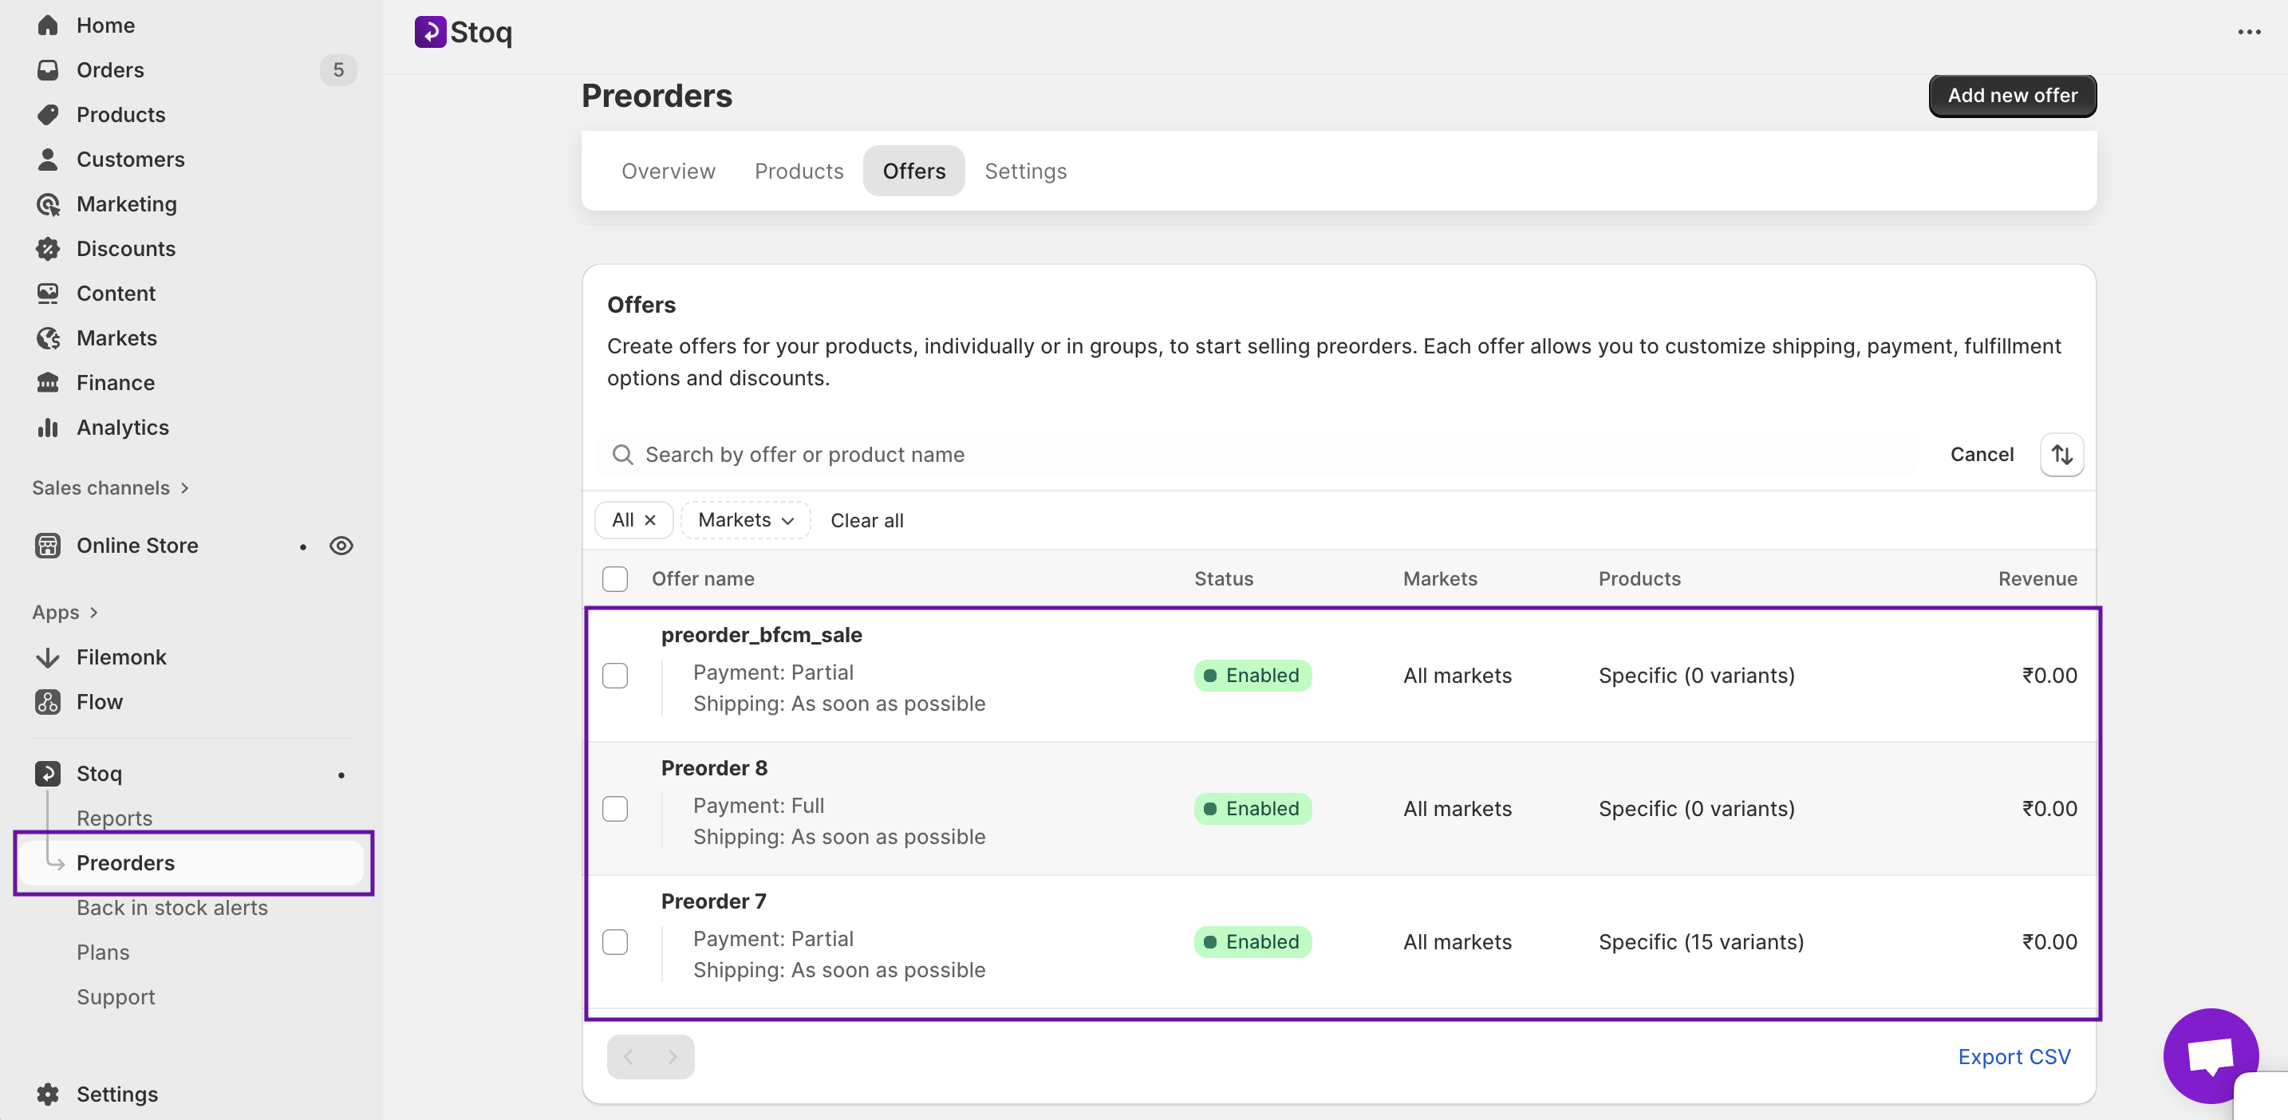Open Discounts from the sidebar

tap(126, 249)
